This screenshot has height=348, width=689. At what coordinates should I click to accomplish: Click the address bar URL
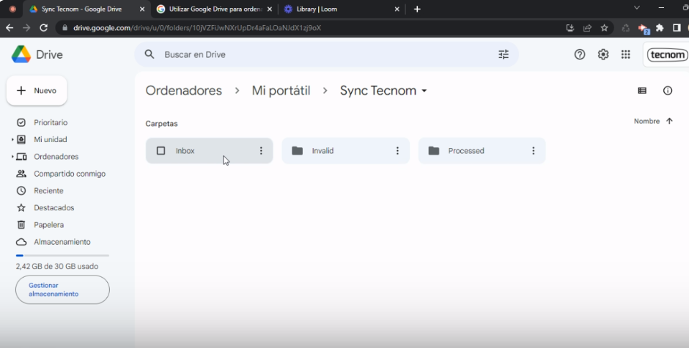coord(197,28)
